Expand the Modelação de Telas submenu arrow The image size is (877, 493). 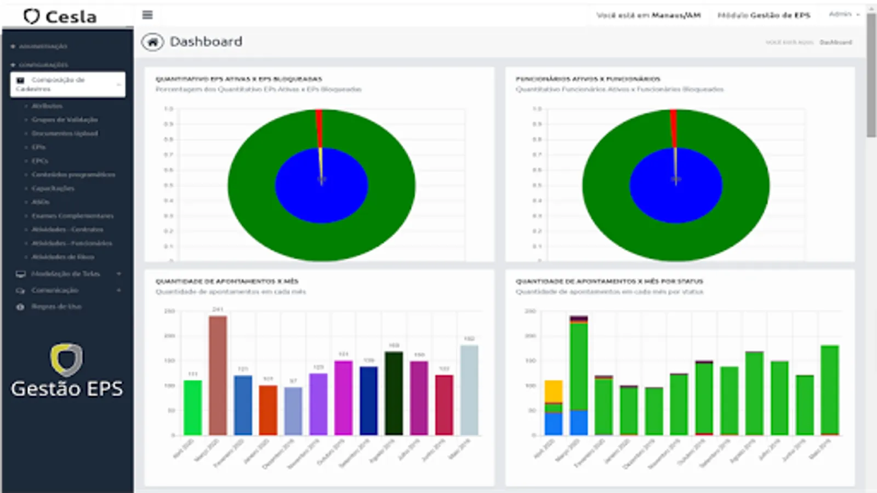[x=119, y=274]
